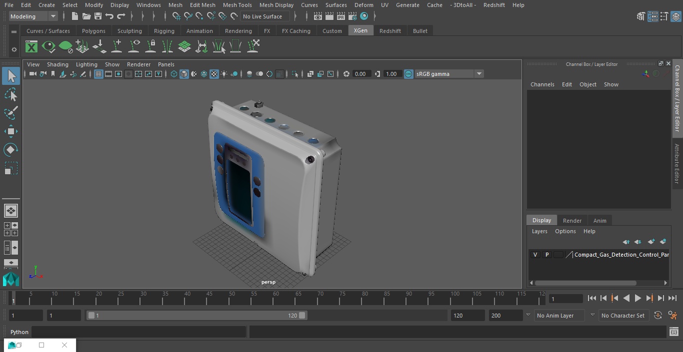The width and height of the screenshot is (683, 352).
Task: Click timeline at frame 60
Action: 276,298
